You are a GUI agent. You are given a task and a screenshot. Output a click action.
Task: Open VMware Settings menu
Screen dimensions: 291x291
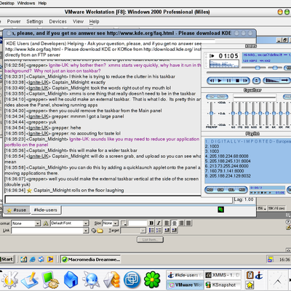[x=35, y=21]
